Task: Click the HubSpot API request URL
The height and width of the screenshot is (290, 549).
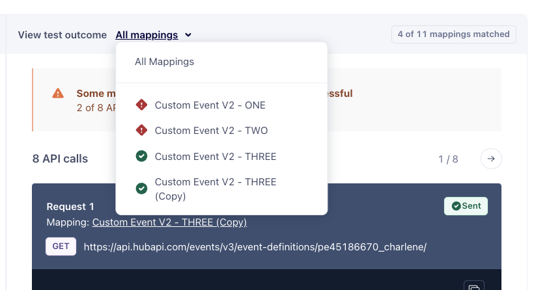Action: click(255, 247)
